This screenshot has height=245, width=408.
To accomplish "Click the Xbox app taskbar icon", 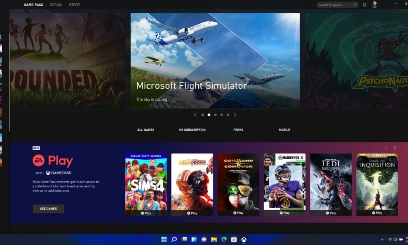I will [244, 239].
